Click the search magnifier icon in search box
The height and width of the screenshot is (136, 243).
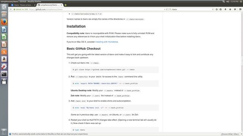pyautogui.click(x=170, y=9)
